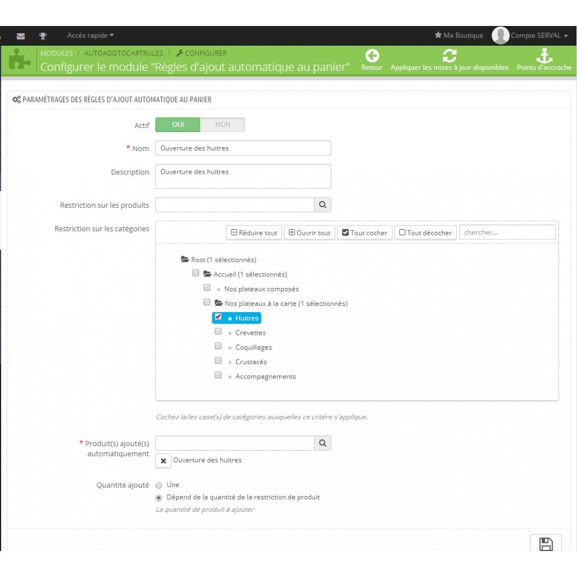Image resolution: width=577 pixels, height=577 pixels.
Task: Click the Compte SERVAL avatar
Action: pyautogui.click(x=500, y=36)
